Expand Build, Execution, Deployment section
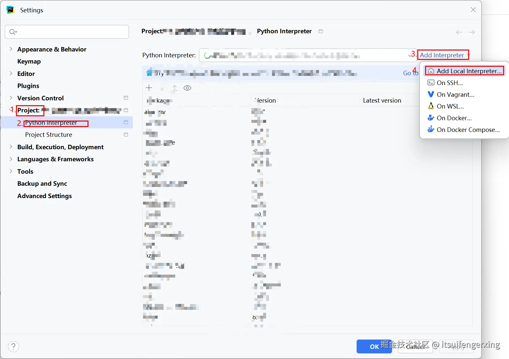 [11, 147]
